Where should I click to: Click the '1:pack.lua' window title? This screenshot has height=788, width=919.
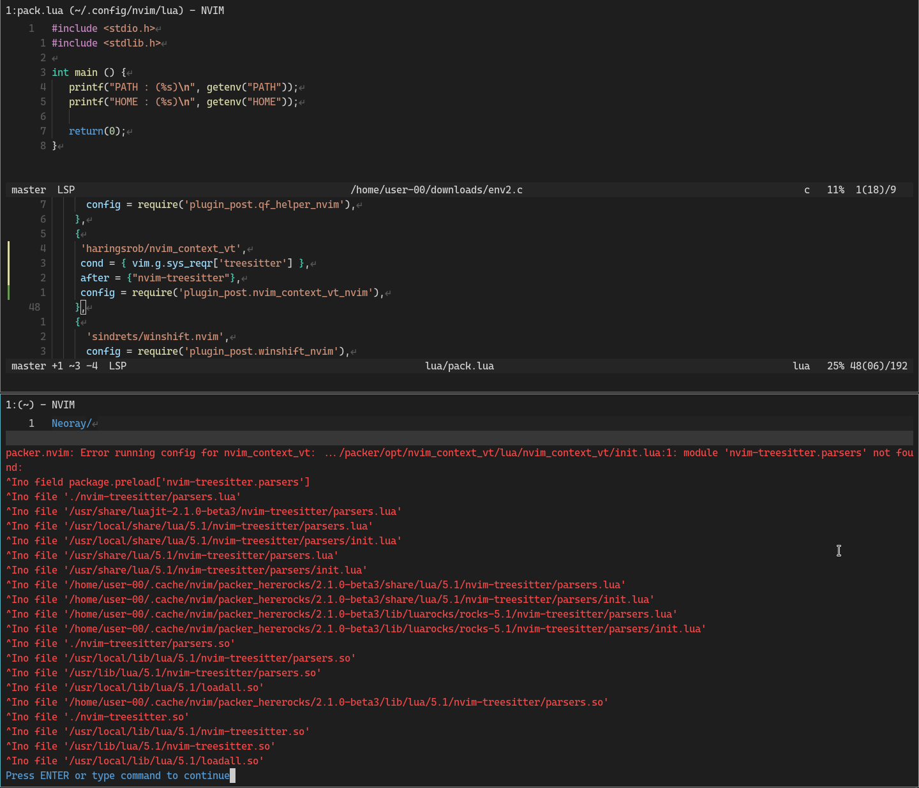115,11
